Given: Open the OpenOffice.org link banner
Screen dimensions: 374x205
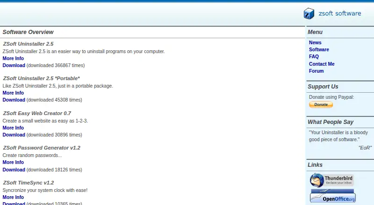Looking at the screenshot, I should tap(333, 196).
